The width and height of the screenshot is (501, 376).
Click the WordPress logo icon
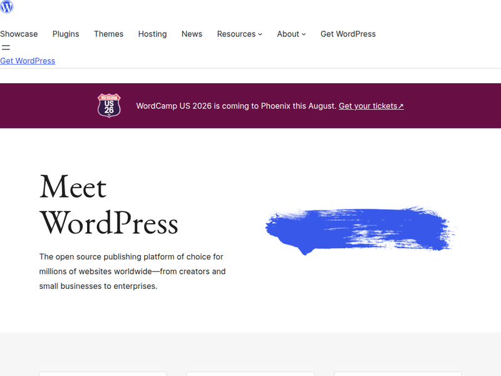(6, 6)
